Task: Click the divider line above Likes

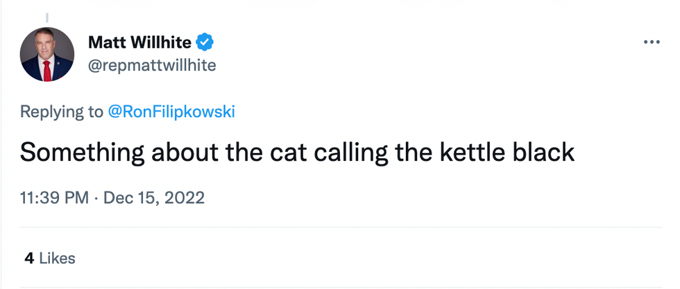Action: (x=340, y=227)
